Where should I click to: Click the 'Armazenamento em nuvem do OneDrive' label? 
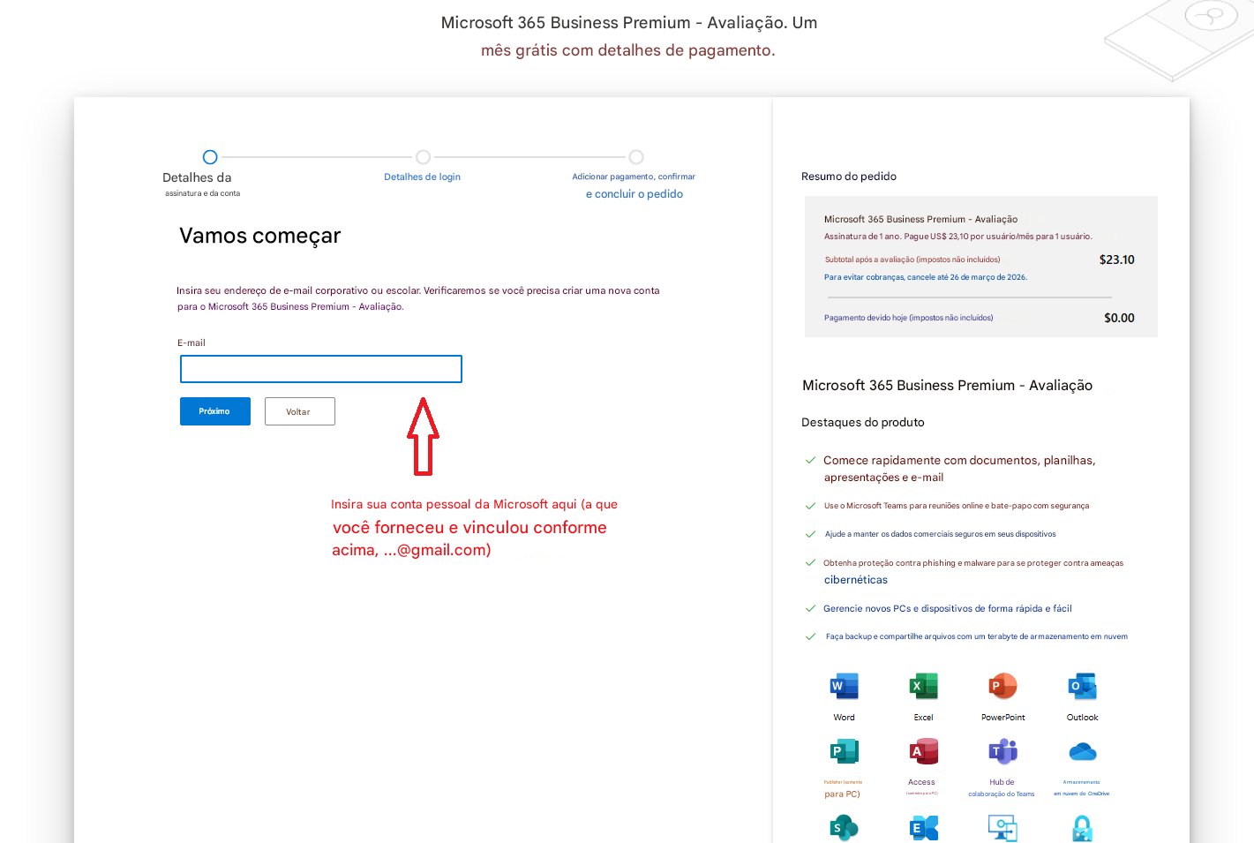(x=1082, y=788)
